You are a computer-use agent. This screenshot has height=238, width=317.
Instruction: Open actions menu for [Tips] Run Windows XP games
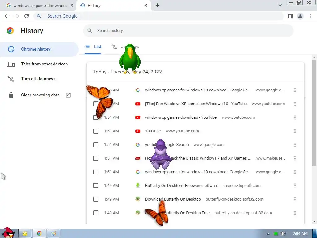[x=295, y=104]
